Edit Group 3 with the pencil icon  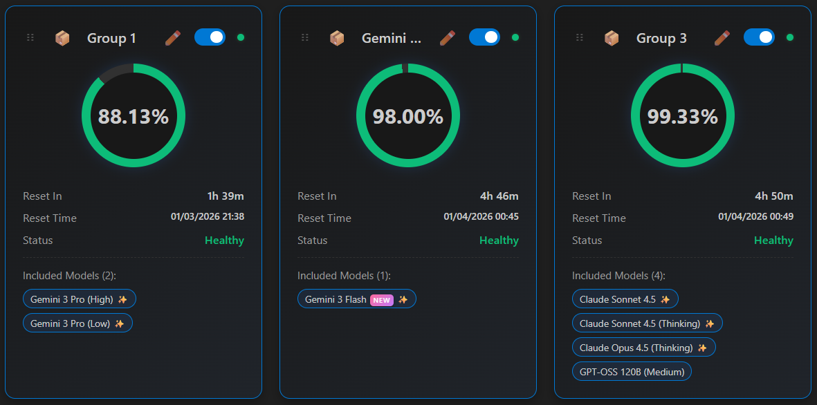pos(722,37)
